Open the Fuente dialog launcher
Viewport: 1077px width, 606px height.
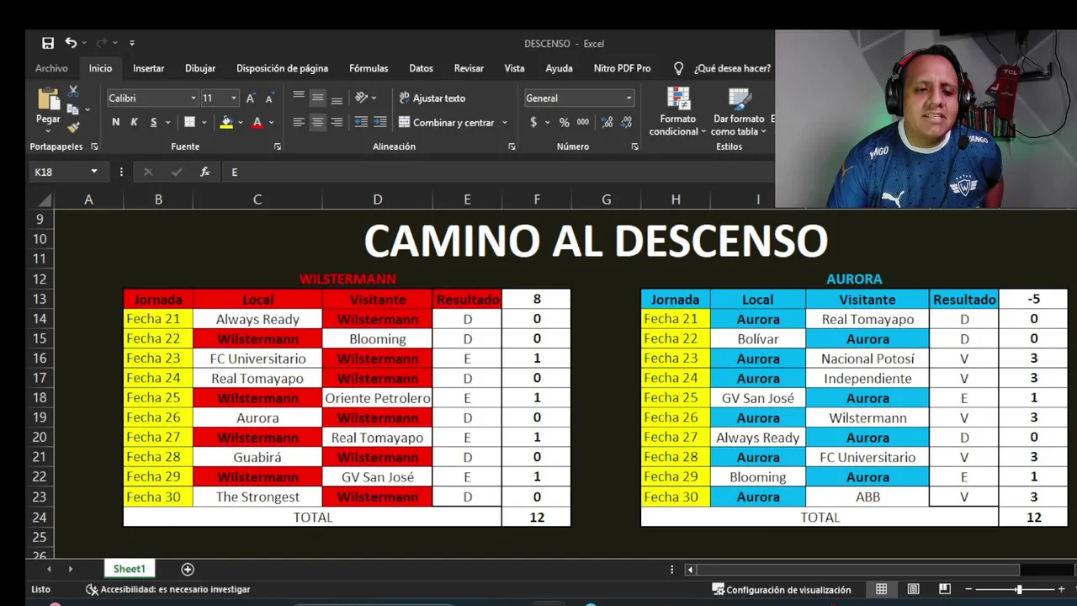point(278,146)
